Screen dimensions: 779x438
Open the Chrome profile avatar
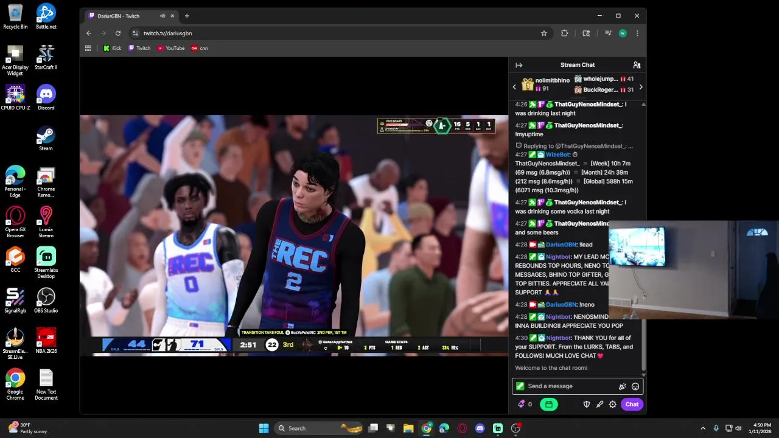(x=623, y=33)
